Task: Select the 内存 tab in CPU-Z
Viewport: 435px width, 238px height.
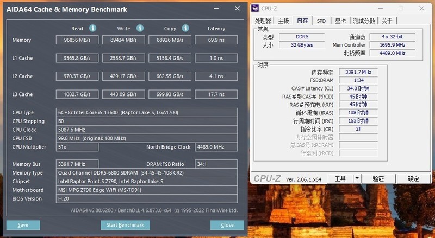Action: (x=302, y=21)
